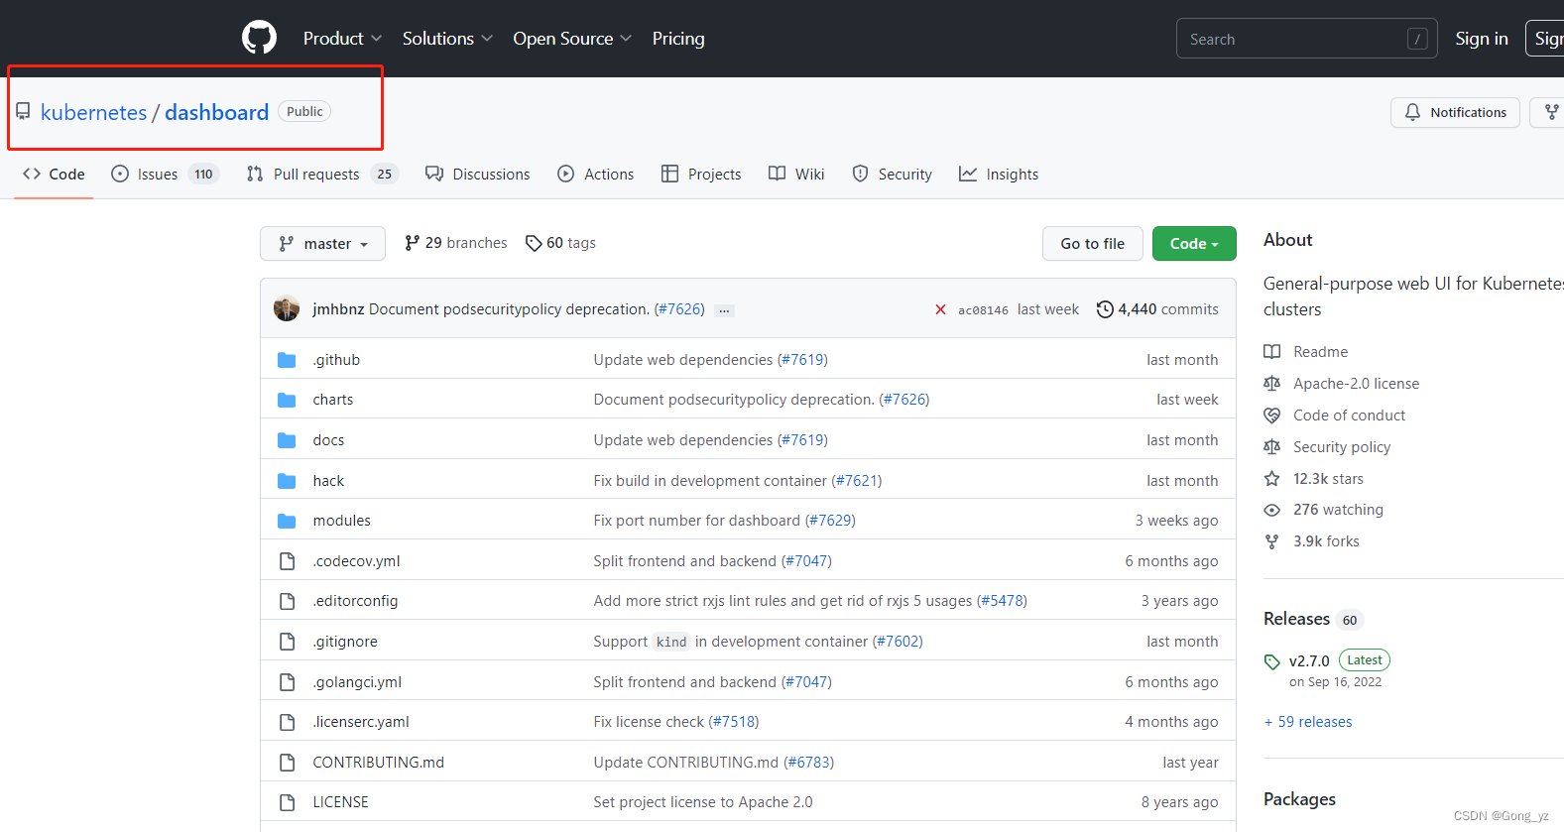The height and width of the screenshot is (832, 1564).
Task: Open the #7626 link in the latest commit header
Action: [679, 309]
